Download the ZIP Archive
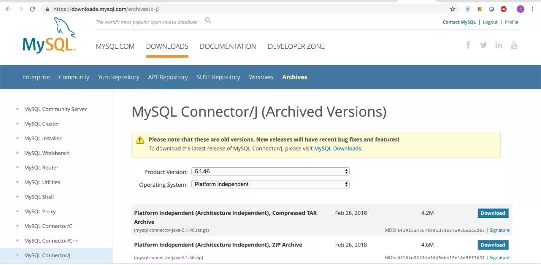The image size is (541, 265). coord(493,245)
